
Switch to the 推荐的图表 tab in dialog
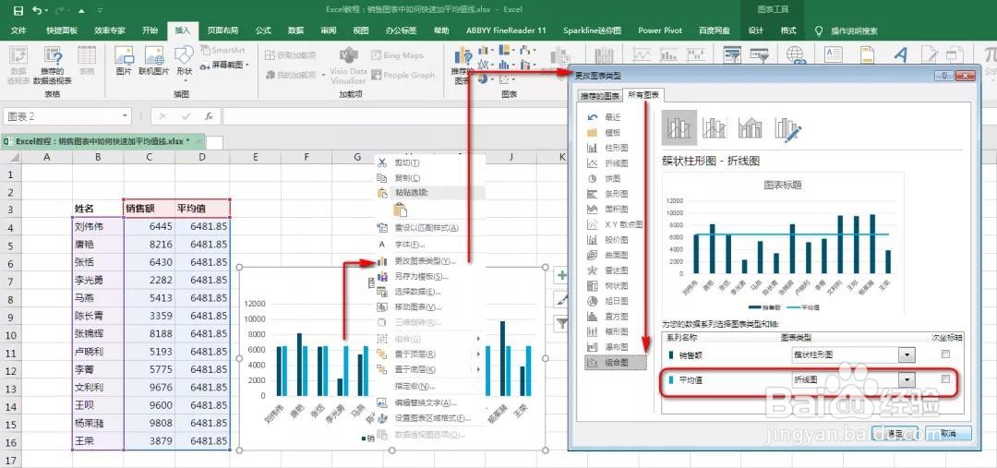coord(599,96)
